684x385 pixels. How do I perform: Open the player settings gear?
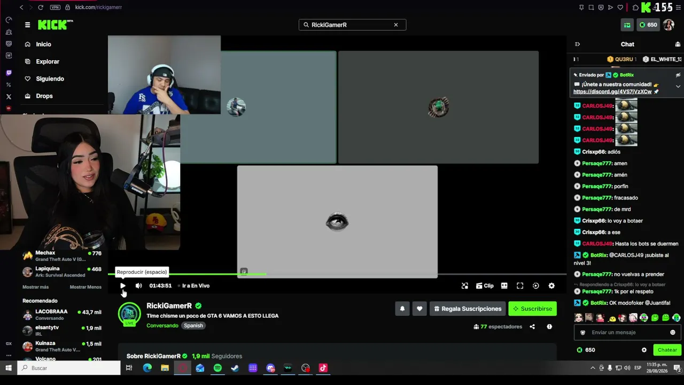551,286
